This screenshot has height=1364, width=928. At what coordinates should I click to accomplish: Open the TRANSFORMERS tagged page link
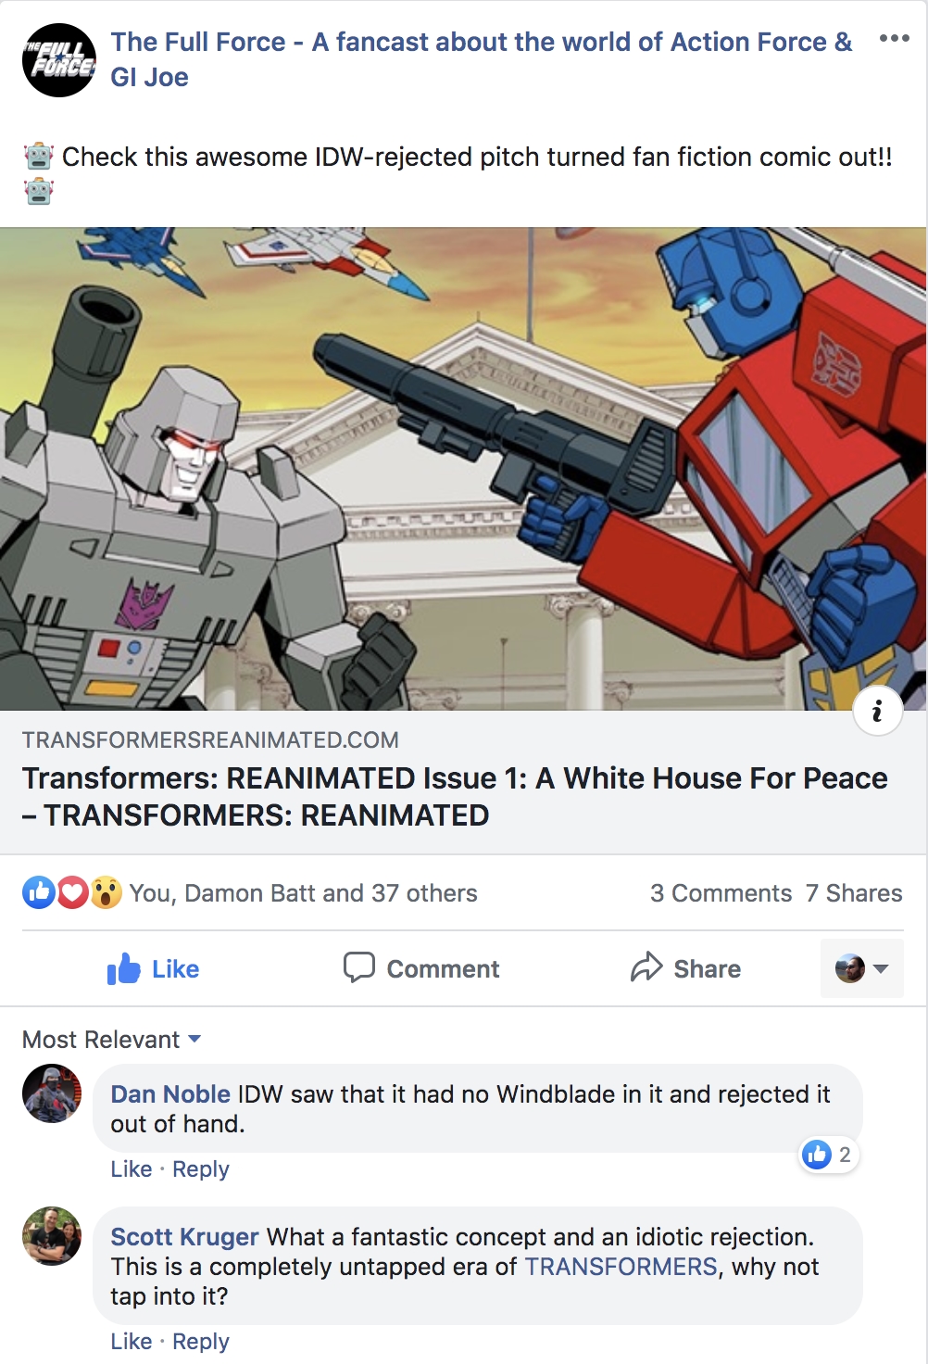pos(621,1267)
